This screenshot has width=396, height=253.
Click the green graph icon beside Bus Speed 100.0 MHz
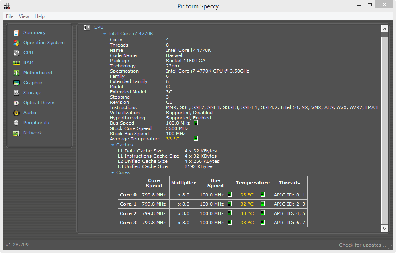[x=196, y=123]
